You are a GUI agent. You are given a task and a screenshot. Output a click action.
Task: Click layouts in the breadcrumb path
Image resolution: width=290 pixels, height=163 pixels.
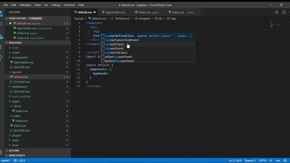pos(79,19)
